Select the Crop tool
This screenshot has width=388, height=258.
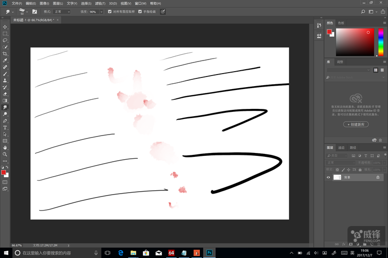(5, 54)
